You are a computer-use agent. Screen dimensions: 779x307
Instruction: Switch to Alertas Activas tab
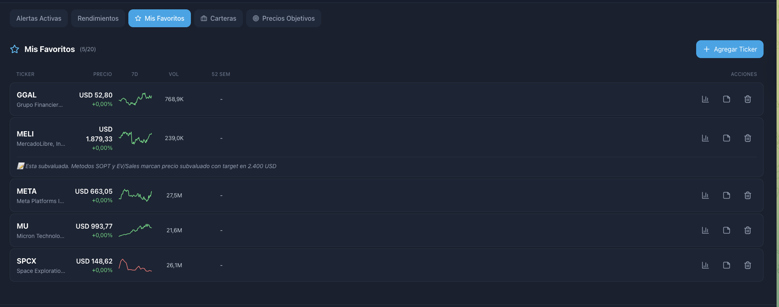tap(39, 18)
